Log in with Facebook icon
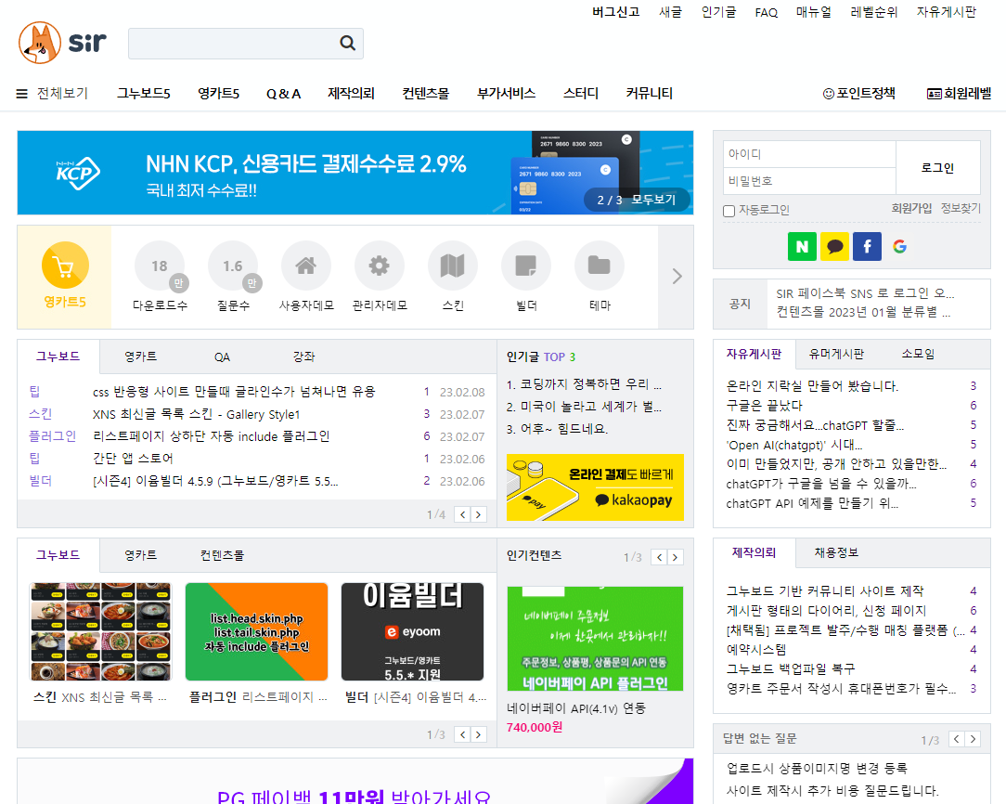The height and width of the screenshot is (804, 1006). [x=867, y=246]
